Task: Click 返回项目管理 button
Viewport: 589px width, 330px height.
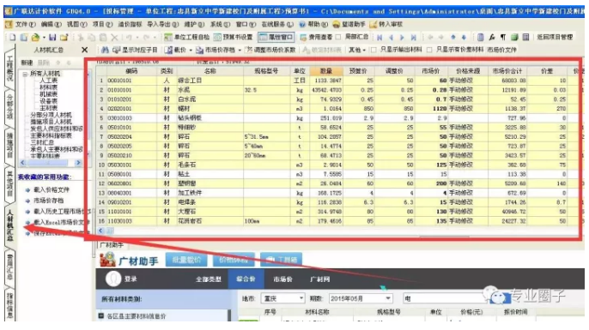Action: [x=555, y=37]
